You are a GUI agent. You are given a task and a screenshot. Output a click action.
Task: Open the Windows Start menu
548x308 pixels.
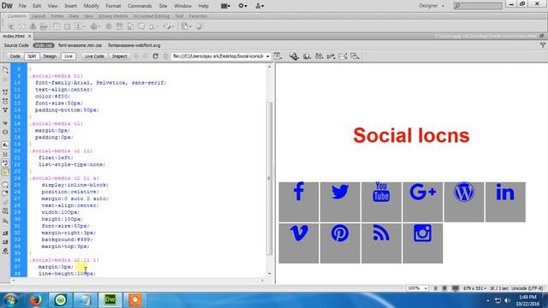[10, 300]
